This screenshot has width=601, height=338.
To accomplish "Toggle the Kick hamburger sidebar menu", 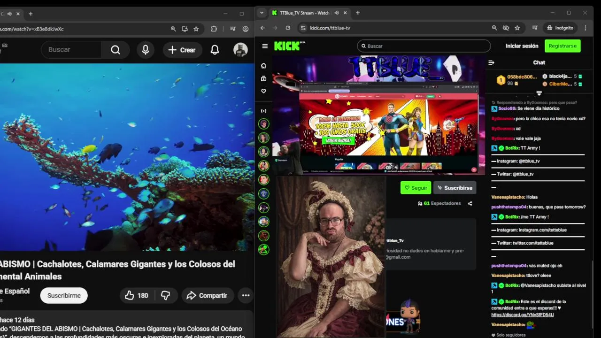I will (x=265, y=46).
